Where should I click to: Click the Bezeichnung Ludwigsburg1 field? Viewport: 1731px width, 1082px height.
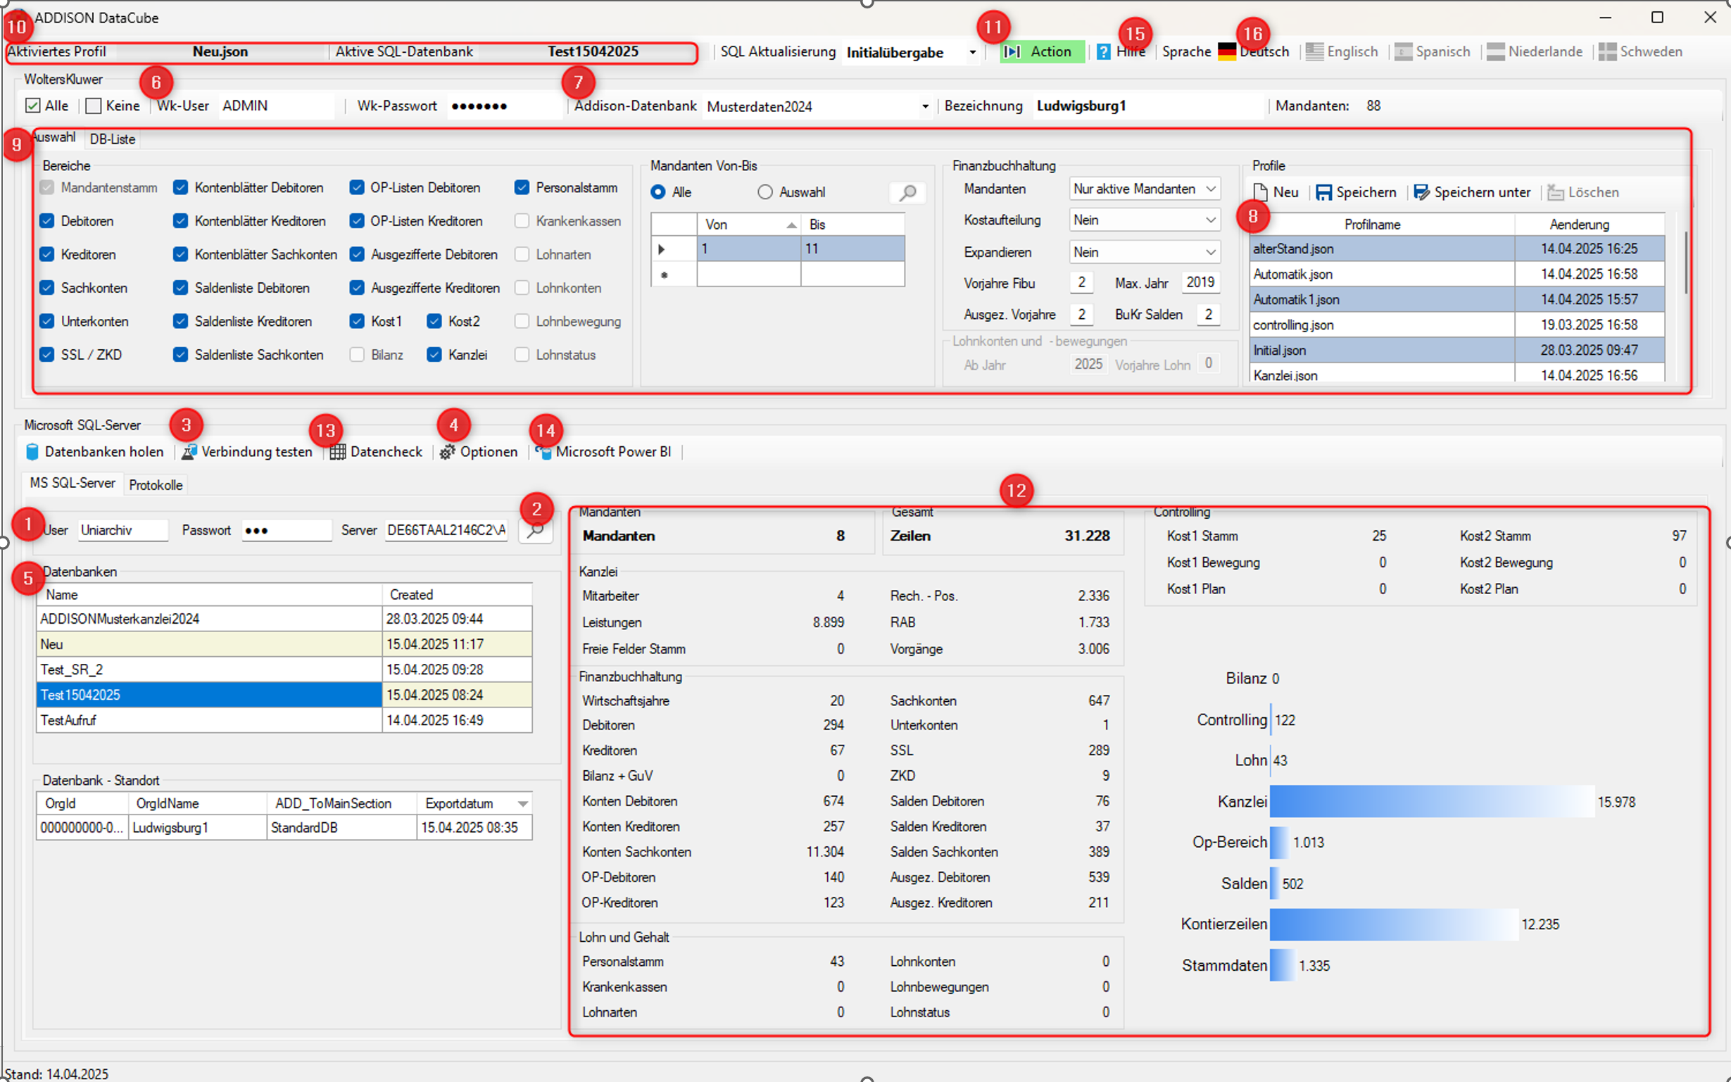coord(1149,106)
